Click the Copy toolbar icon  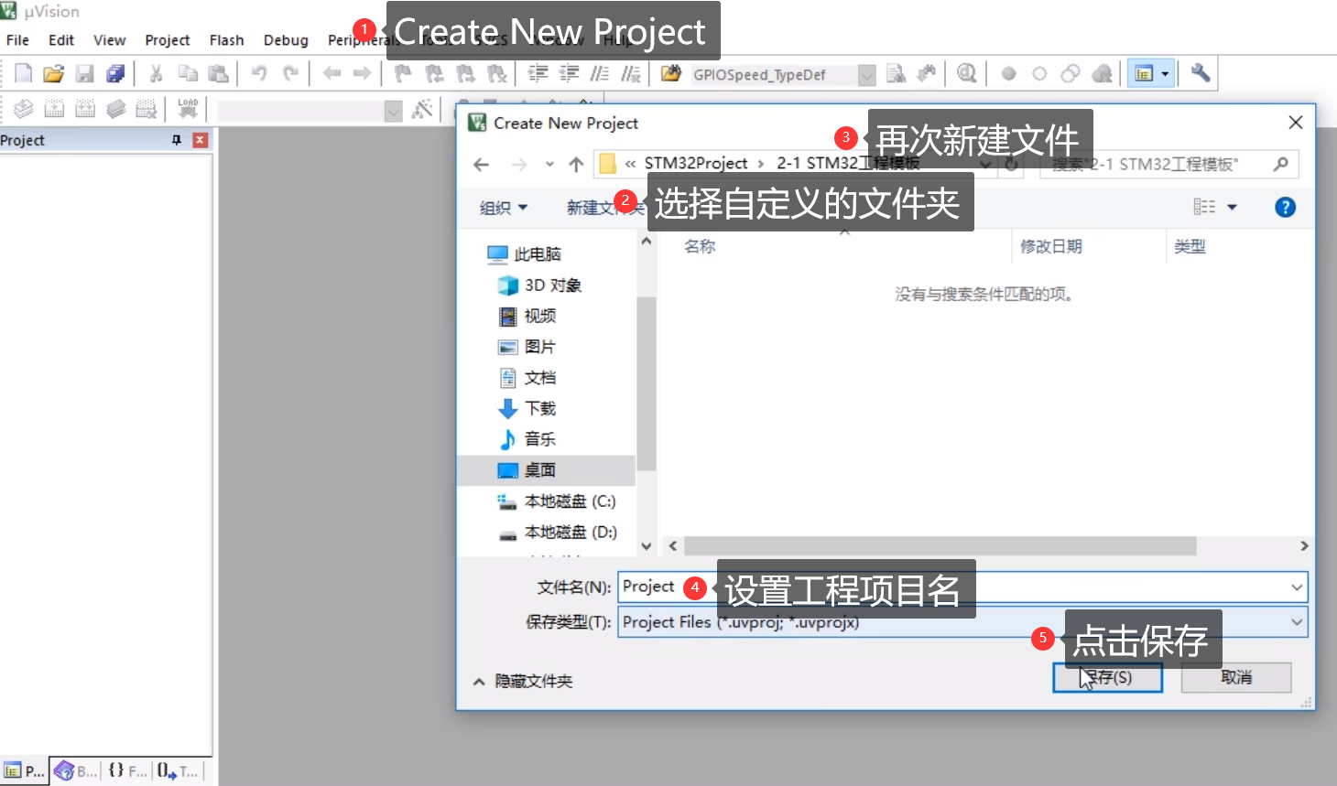(x=188, y=74)
